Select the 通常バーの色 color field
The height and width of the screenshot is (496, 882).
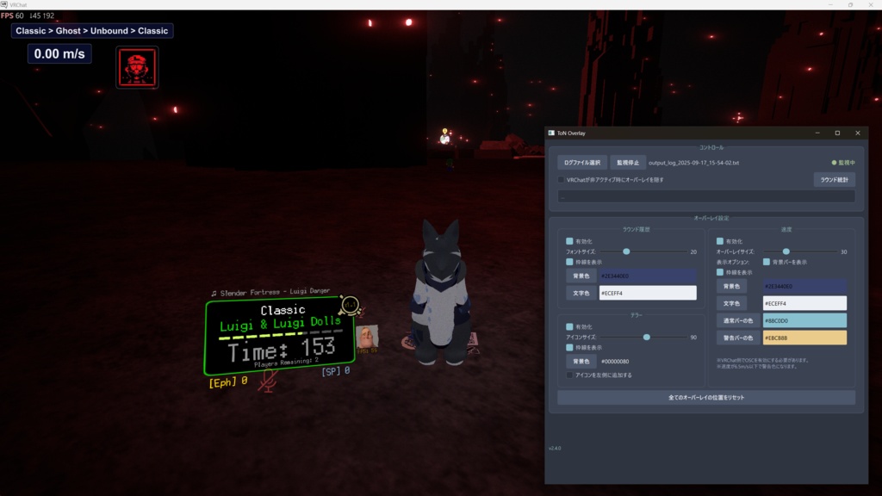804,321
